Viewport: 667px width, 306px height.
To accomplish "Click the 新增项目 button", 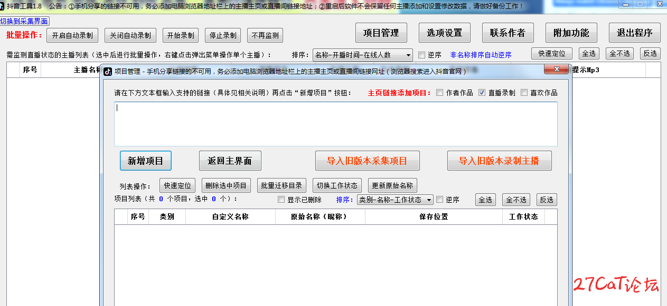I will [146, 161].
